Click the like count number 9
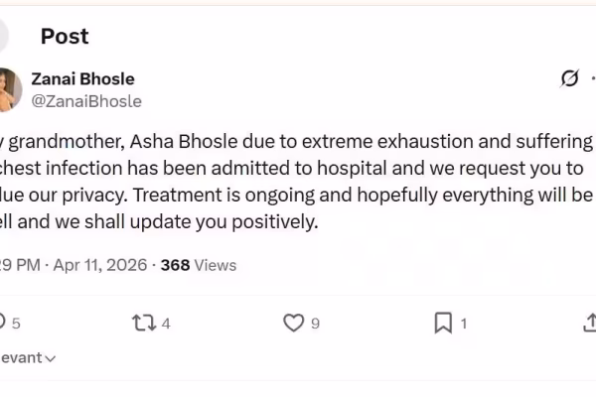The image size is (596, 397). coord(315,323)
